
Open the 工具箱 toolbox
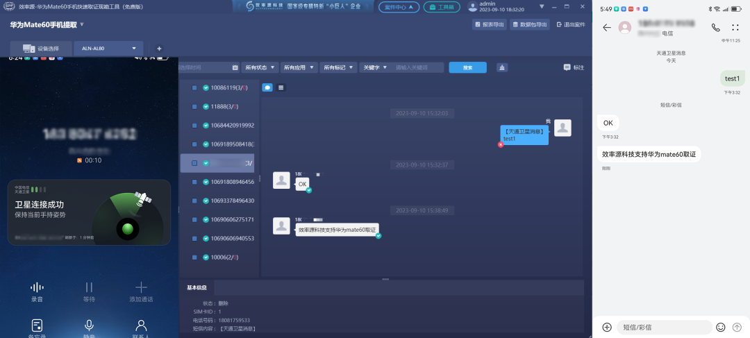pyautogui.click(x=442, y=7)
